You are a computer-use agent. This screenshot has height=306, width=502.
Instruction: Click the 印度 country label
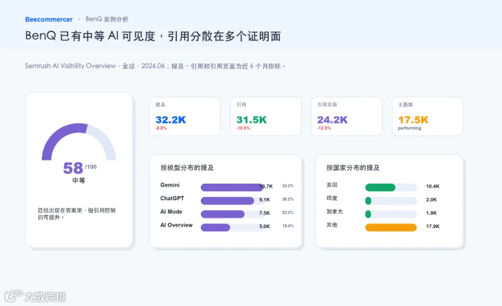click(x=332, y=199)
